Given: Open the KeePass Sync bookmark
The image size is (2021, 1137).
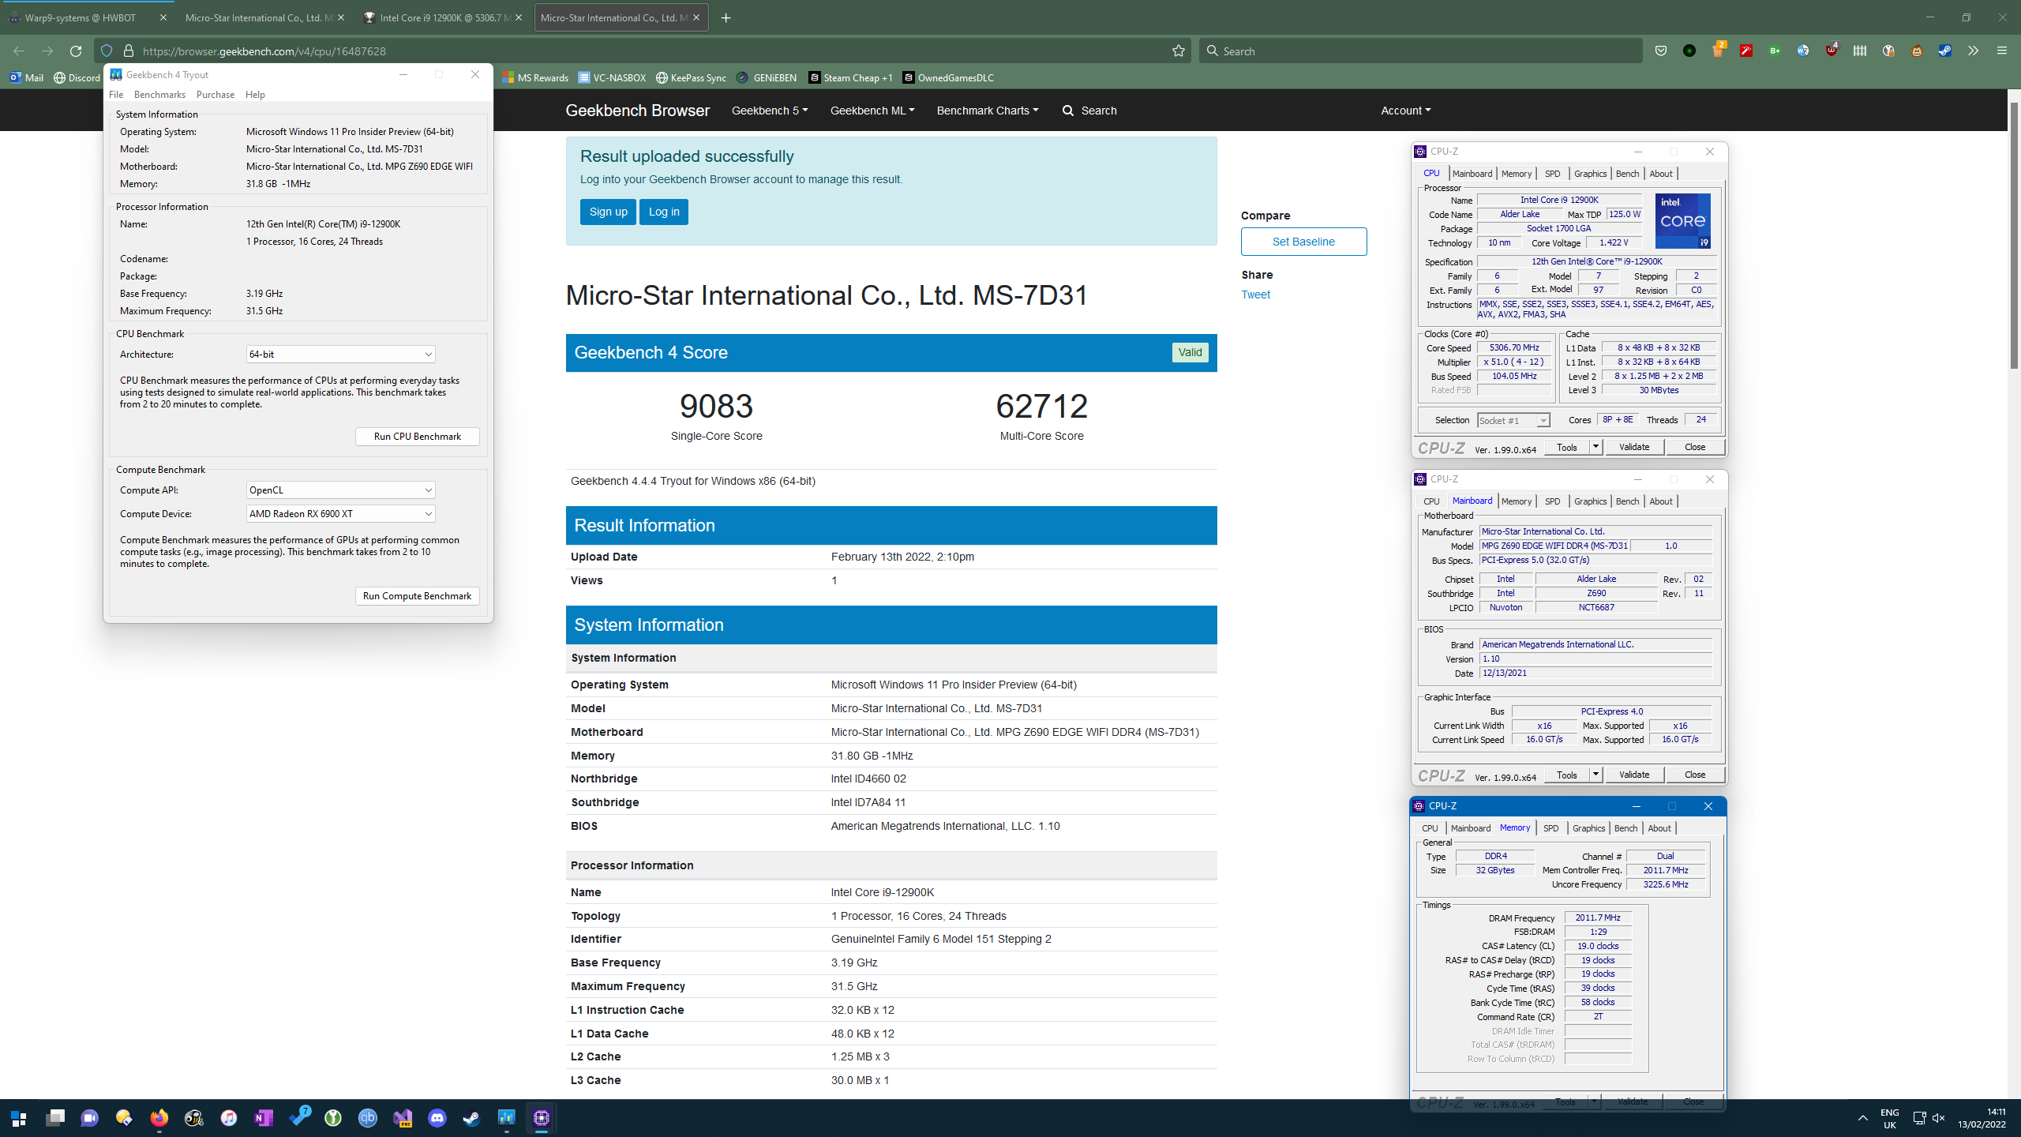Looking at the screenshot, I should (691, 77).
